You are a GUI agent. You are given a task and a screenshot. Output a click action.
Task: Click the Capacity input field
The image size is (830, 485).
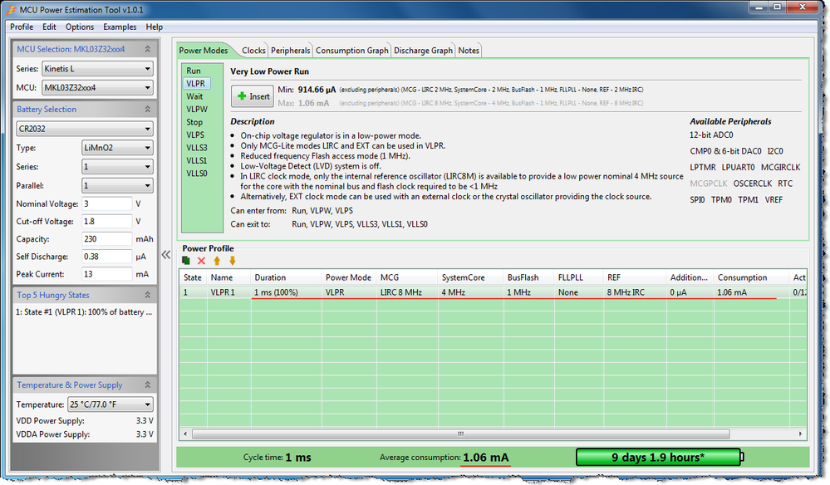tap(107, 239)
